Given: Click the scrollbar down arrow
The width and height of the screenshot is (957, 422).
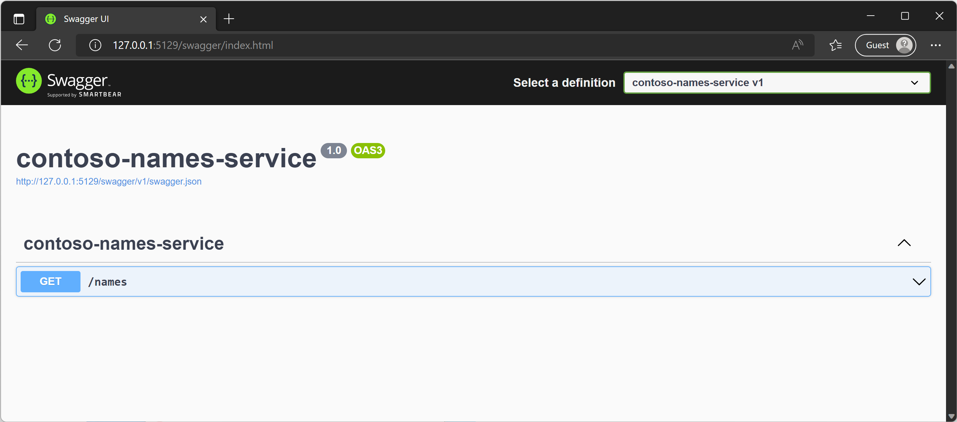Looking at the screenshot, I should coord(951,416).
